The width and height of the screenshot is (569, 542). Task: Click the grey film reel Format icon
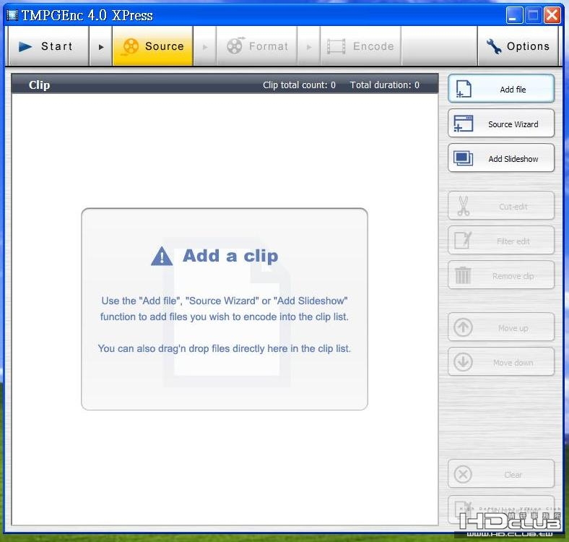tap(235, 46)
